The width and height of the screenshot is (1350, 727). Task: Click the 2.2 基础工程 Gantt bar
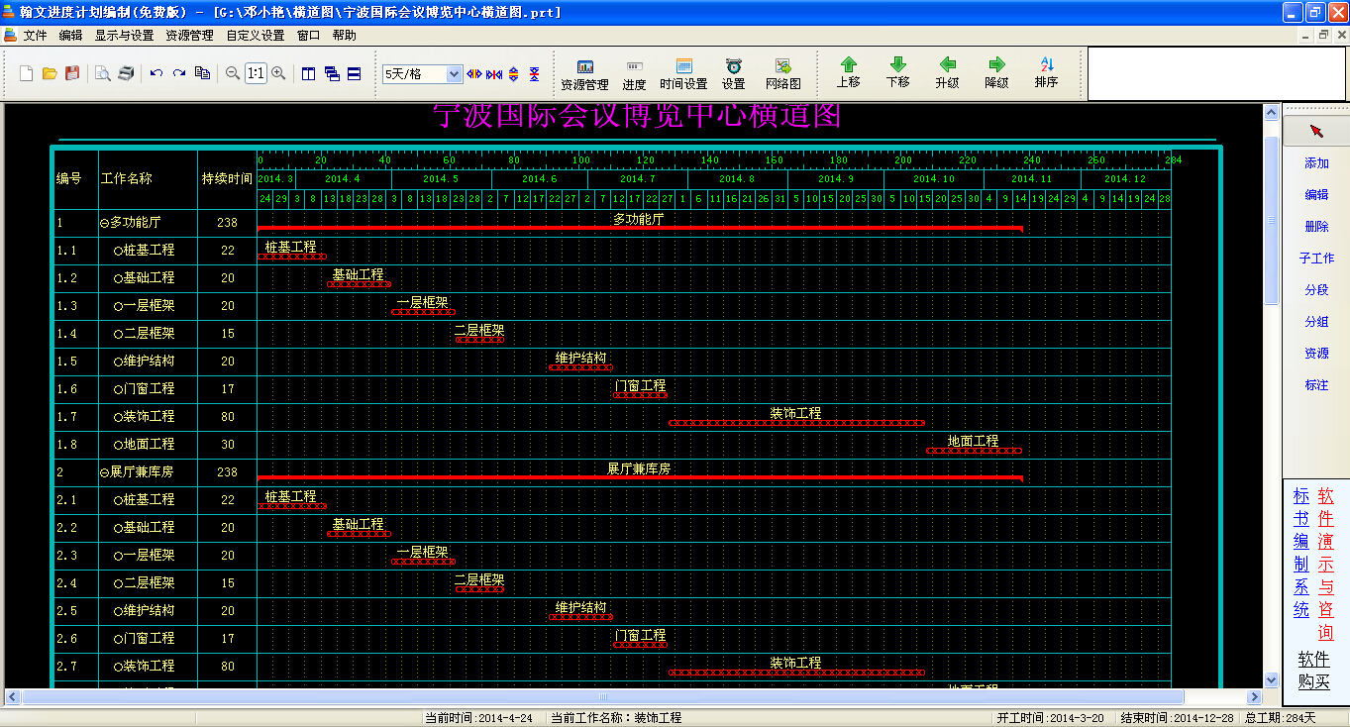pos(359,534)
